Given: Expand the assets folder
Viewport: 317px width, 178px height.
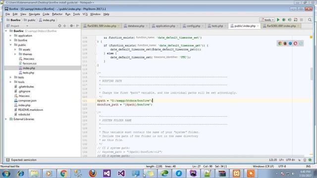Looking at the screenshot, I should (x=15, y=49).
